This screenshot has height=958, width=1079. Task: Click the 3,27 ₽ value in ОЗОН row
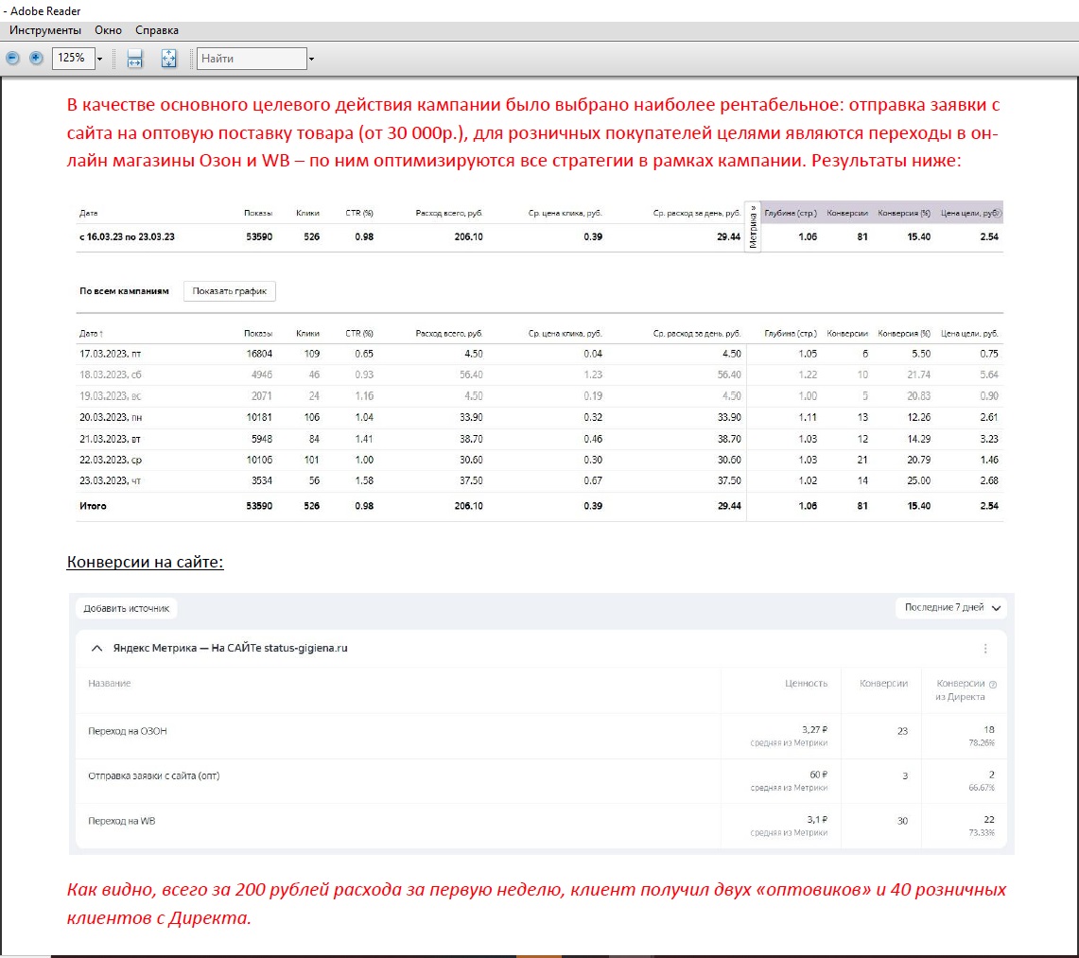click(x=814, y=729)
